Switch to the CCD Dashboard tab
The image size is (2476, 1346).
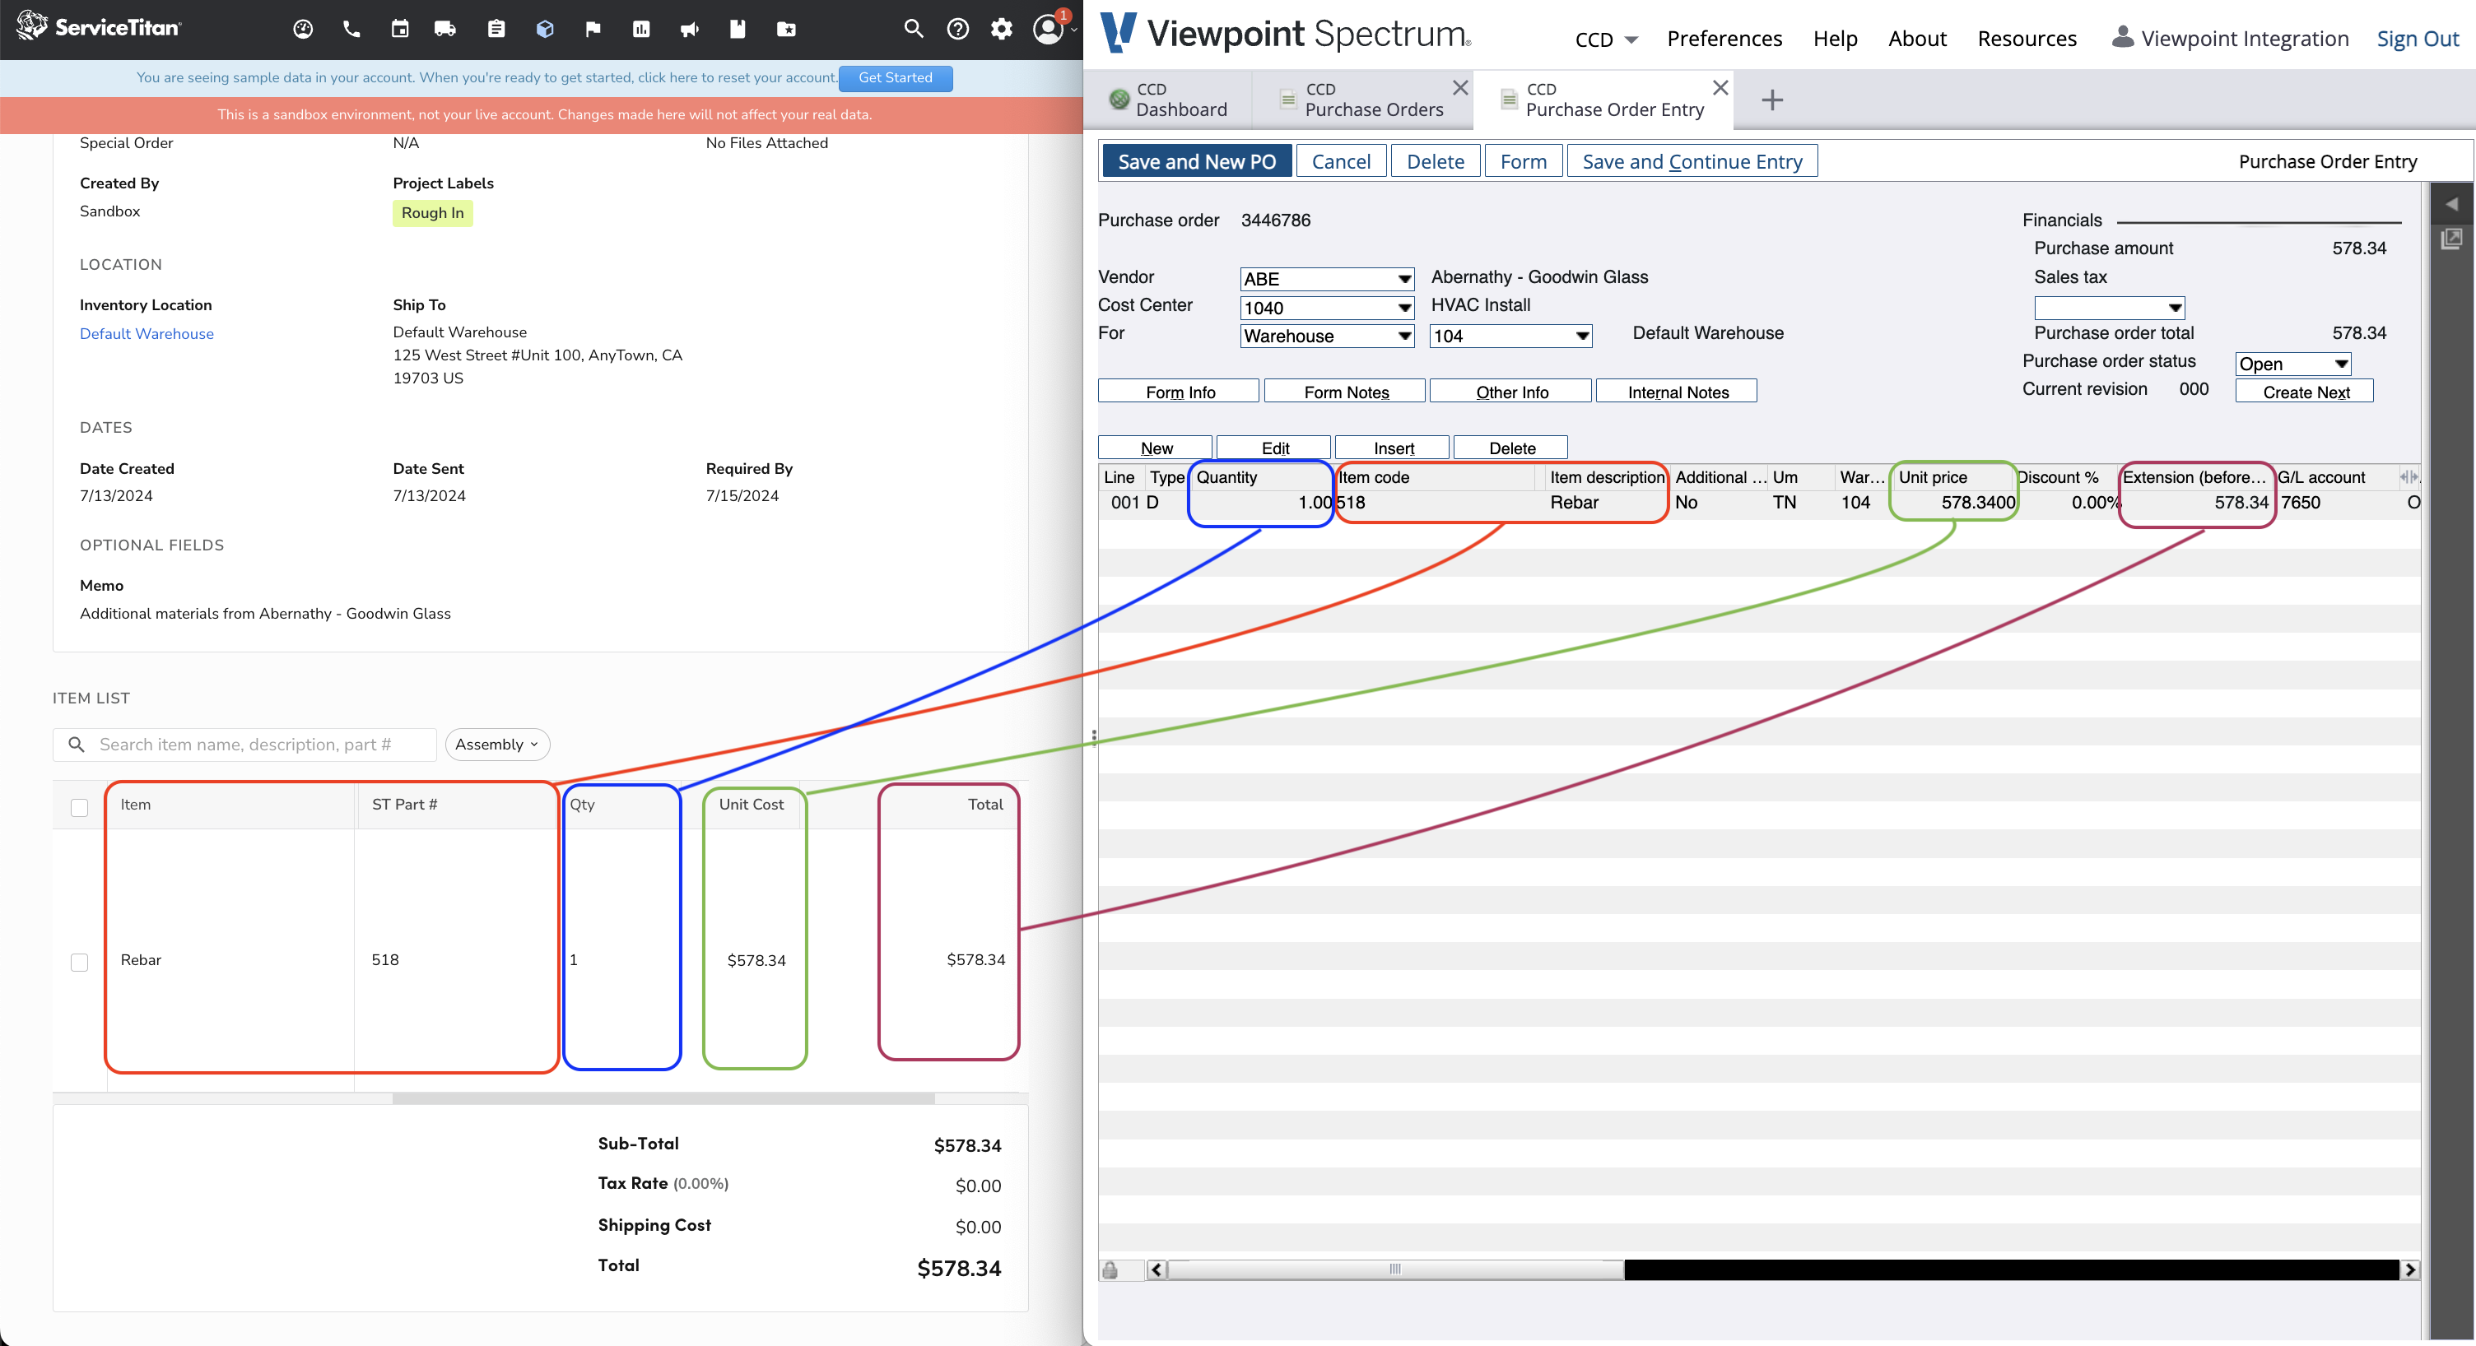tap(1179, 96)
